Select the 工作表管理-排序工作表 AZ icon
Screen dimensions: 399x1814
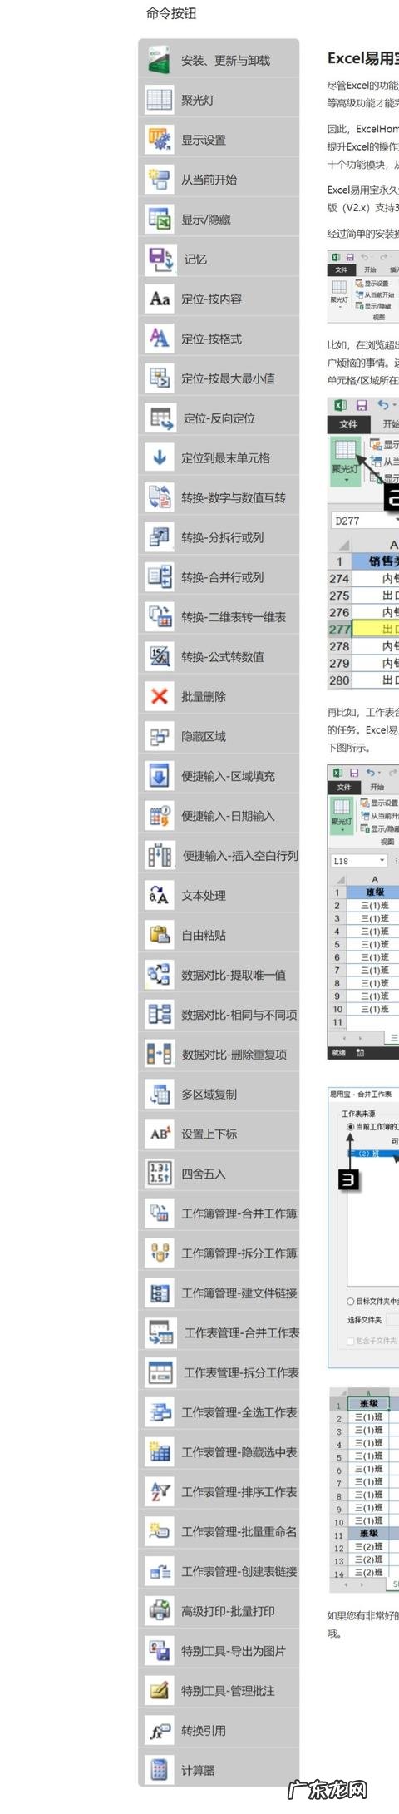pos(159,1491)
